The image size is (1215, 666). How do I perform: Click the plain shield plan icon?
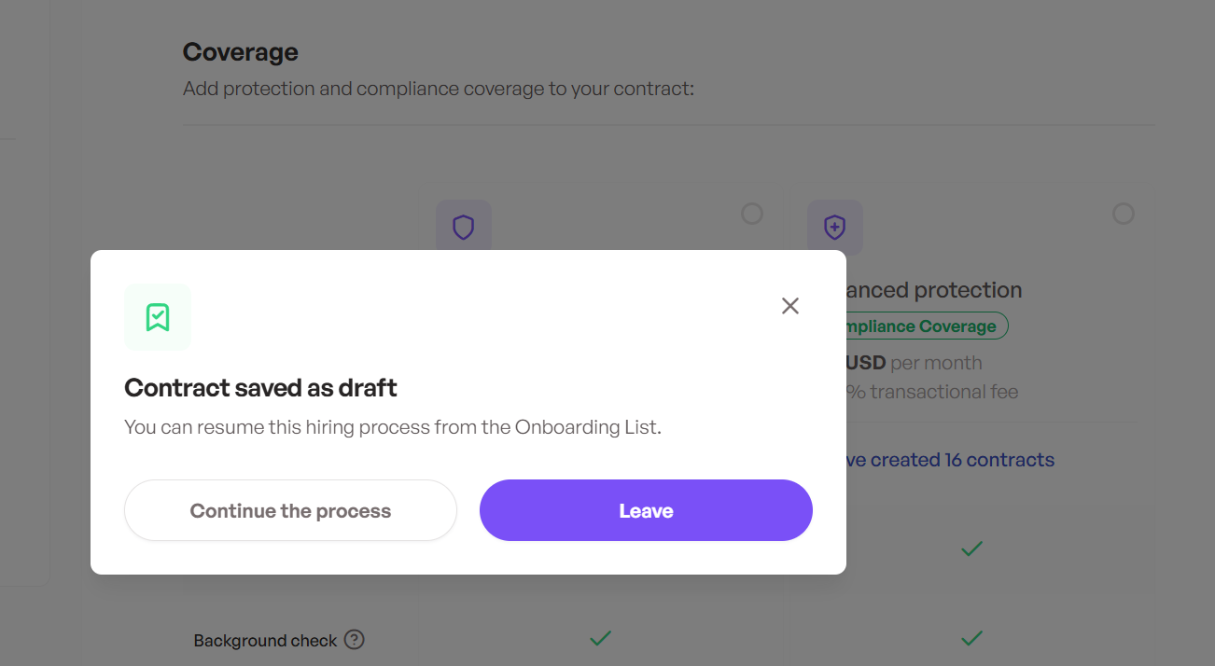click(x=464, y=227)
